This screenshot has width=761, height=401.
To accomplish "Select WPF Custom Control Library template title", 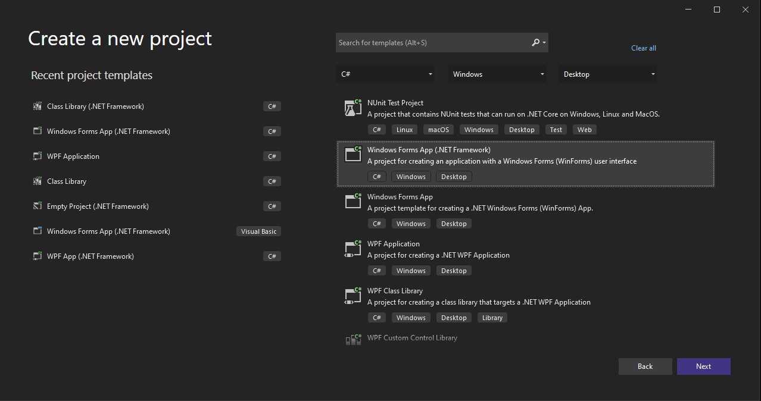I will point(412,338).
